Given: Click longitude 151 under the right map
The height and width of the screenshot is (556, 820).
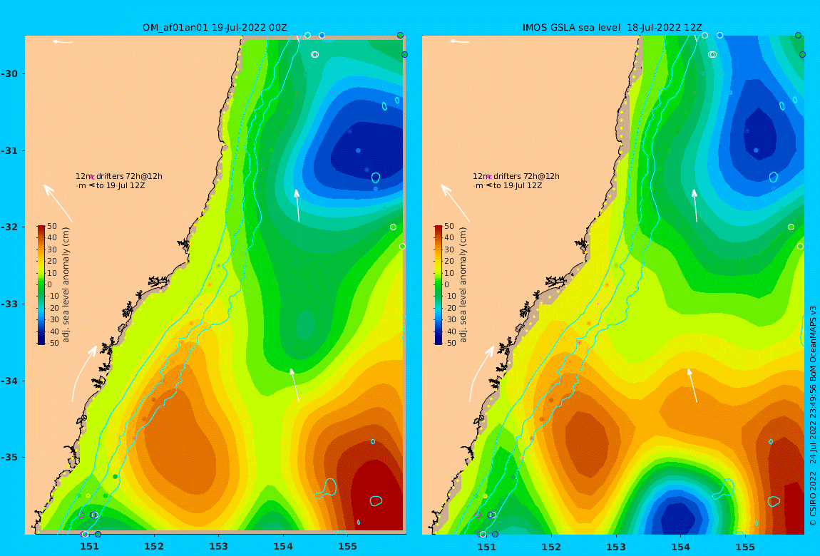Looking at the screenshot, I should pyautogui.click(x=487, y=547).
